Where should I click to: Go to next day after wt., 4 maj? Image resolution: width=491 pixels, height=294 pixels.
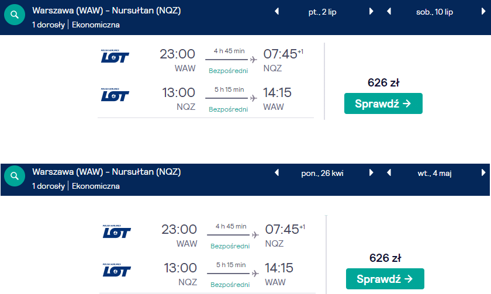click(x=483, y=173)
